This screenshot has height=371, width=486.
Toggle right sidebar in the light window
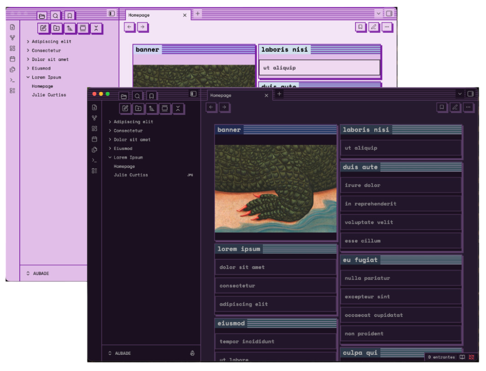click(x=389, y=14)
